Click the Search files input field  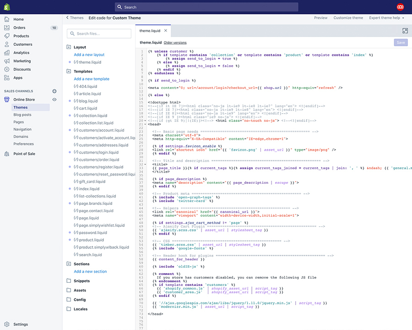pos(99,33)
